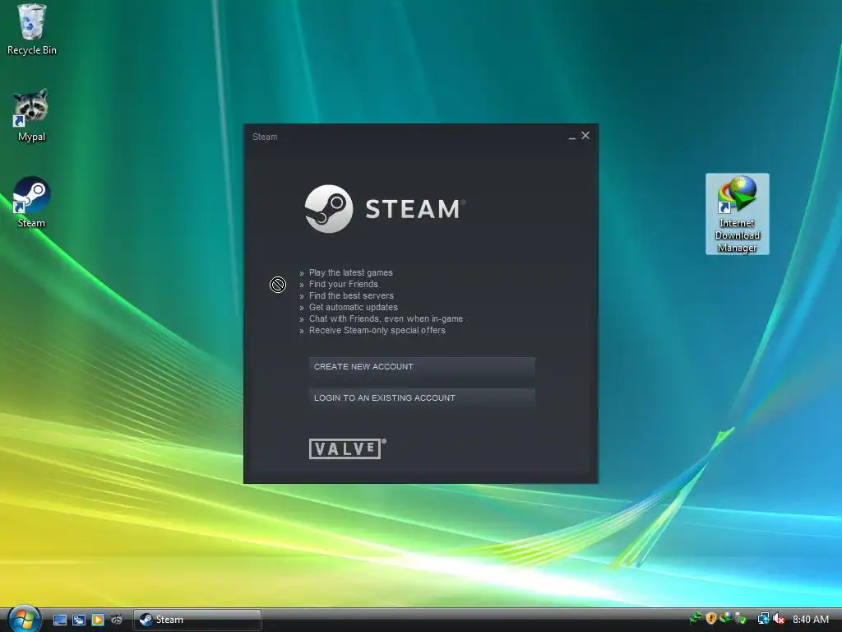Click Show Desktop in Quick Launch
The image size is (842, 632).
(x=60, y=620)
